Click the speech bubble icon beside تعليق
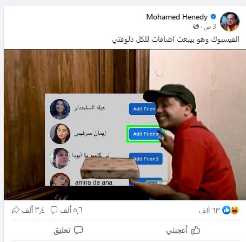The image size is (246, 242). (78, 231)
